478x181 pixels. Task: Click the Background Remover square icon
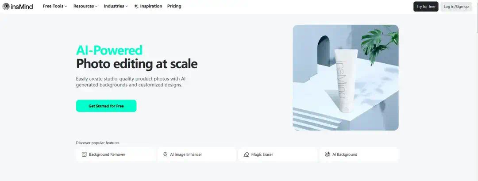tap(84, 154)
